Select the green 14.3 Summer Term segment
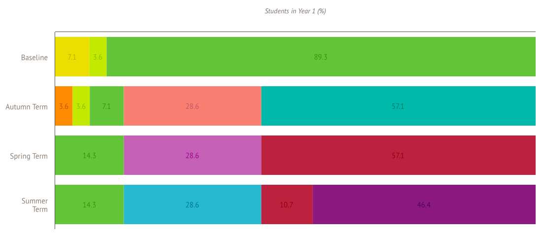 (89, 204)
